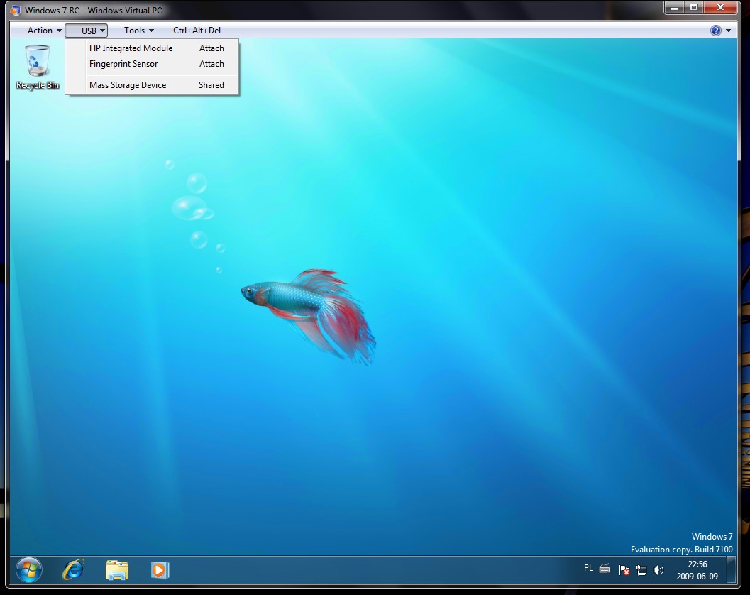Click the Action Center flag tray icon
The width and height of the screenshot is (750, 595).
[x=624, y=569]
